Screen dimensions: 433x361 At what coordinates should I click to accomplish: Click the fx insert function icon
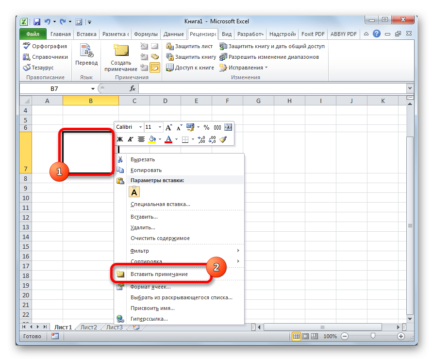coord(133,88)
